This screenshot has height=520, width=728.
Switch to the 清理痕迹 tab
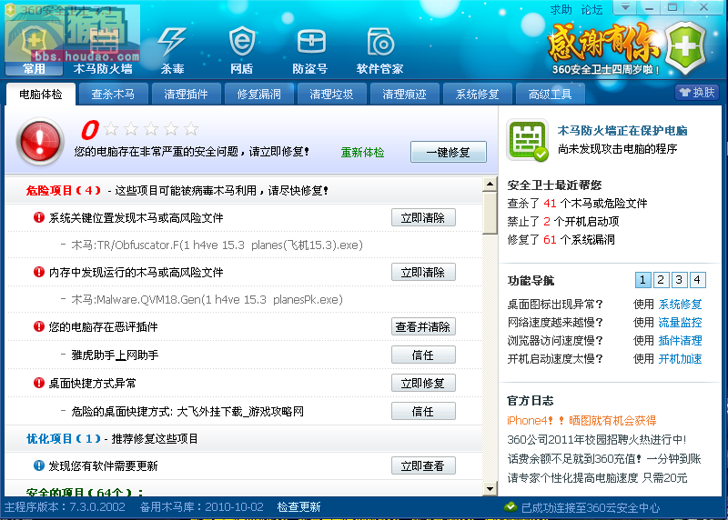404,95
